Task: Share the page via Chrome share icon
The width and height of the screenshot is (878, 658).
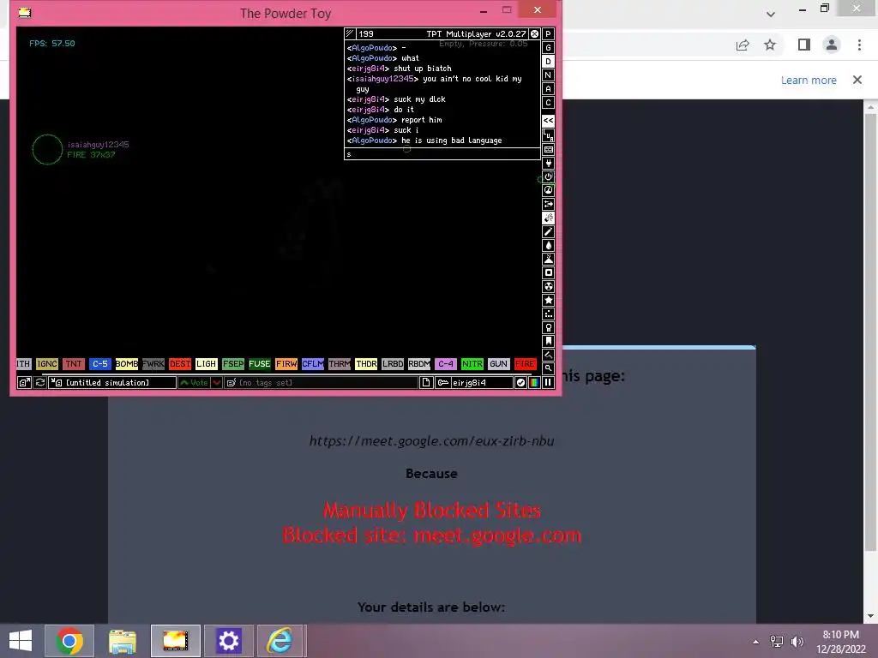Action: (743, 45)
